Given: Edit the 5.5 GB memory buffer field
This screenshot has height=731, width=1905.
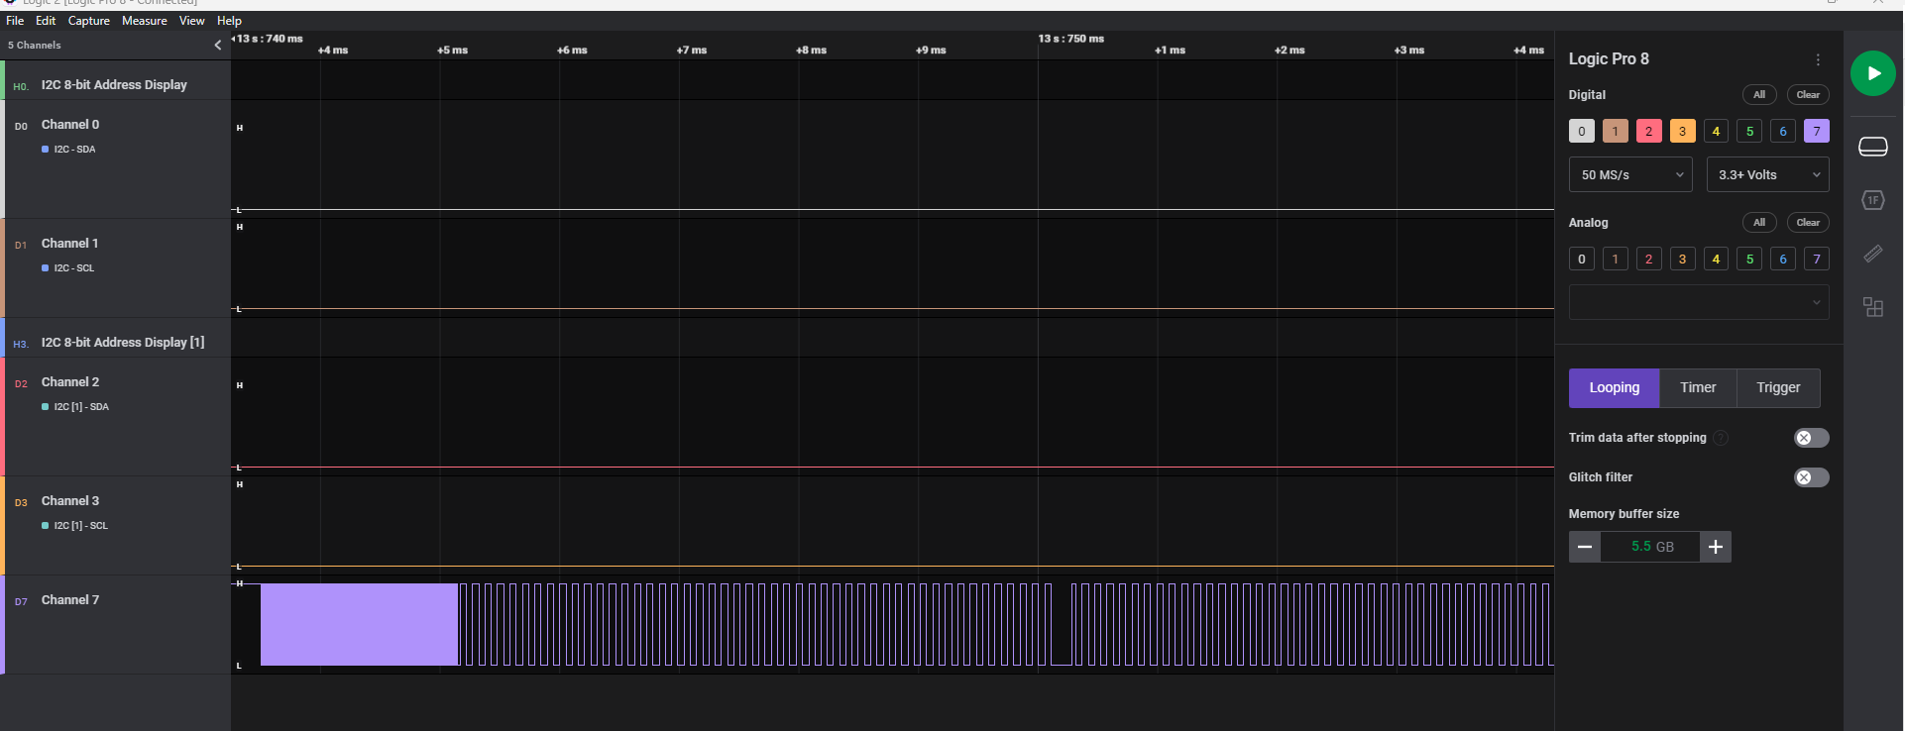Looking at the screenshot, I should pos(1650,547).
